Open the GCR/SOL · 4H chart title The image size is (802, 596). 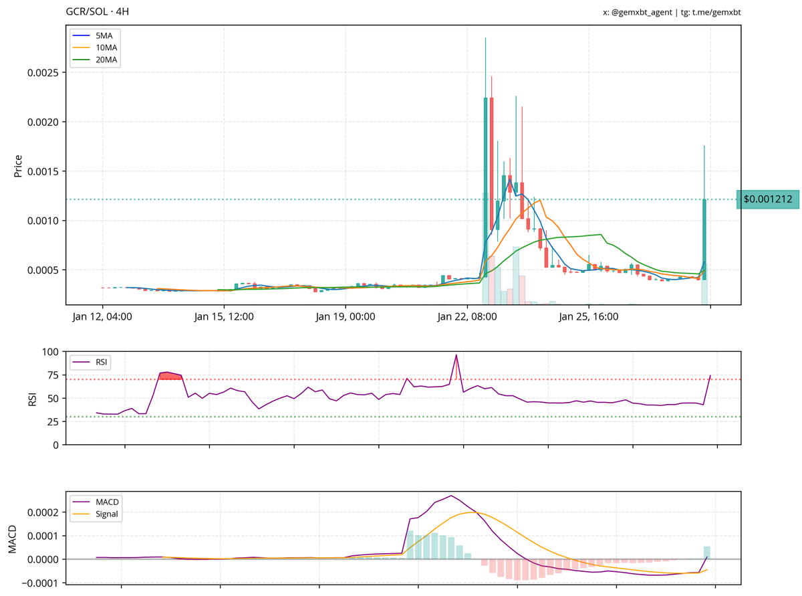98,11
